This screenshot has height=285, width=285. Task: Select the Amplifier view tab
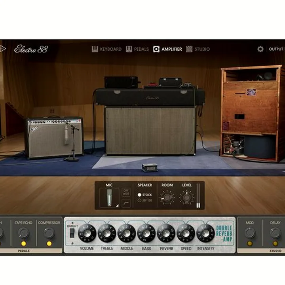(x=167, y=49)
